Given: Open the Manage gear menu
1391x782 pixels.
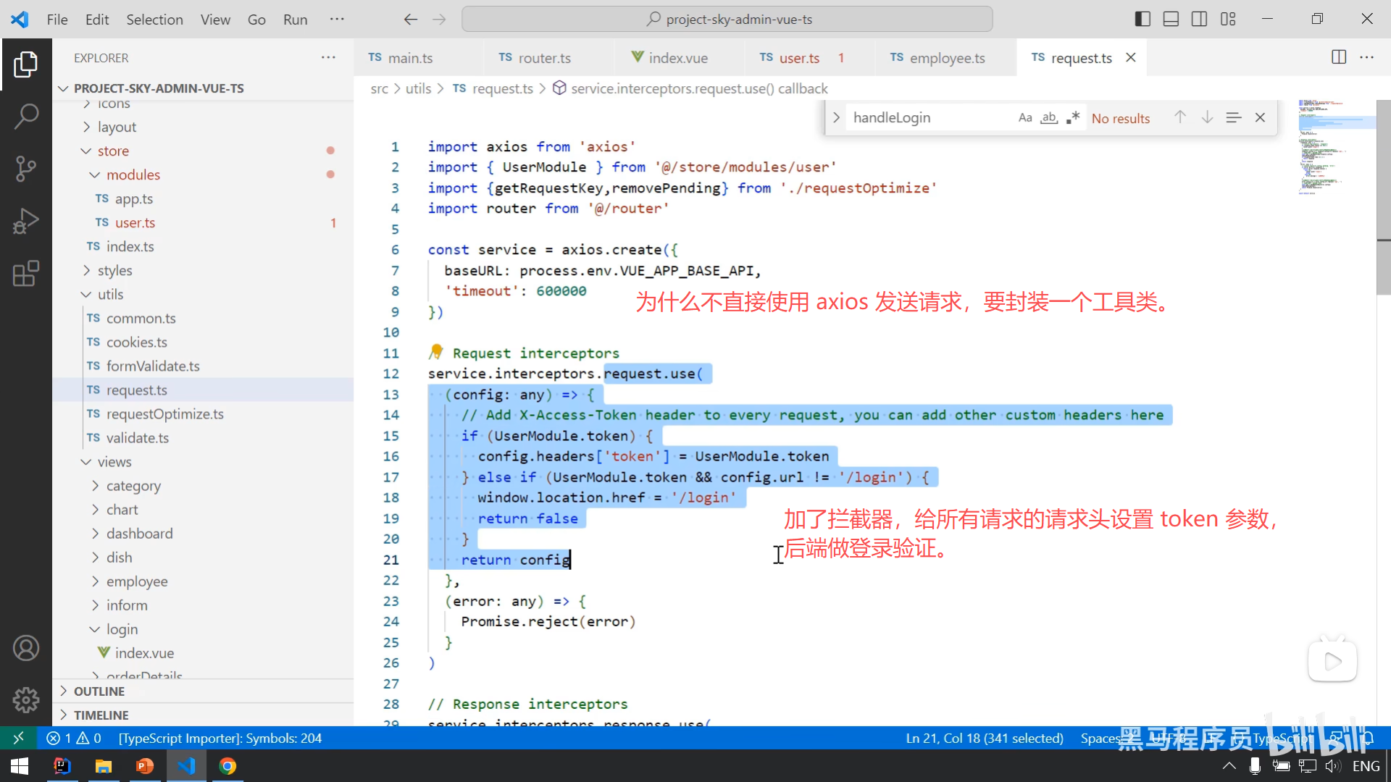Looking at the screenshot, I should [26, 699].
